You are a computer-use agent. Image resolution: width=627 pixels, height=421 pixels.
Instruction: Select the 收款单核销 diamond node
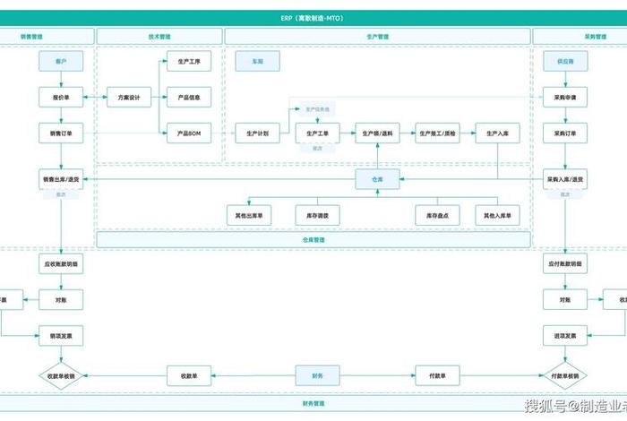61,375
